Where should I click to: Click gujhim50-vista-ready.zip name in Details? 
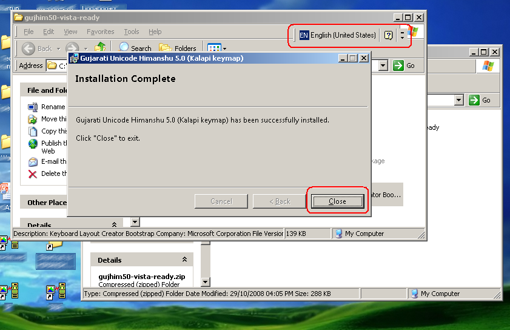[x=142, y=277]
